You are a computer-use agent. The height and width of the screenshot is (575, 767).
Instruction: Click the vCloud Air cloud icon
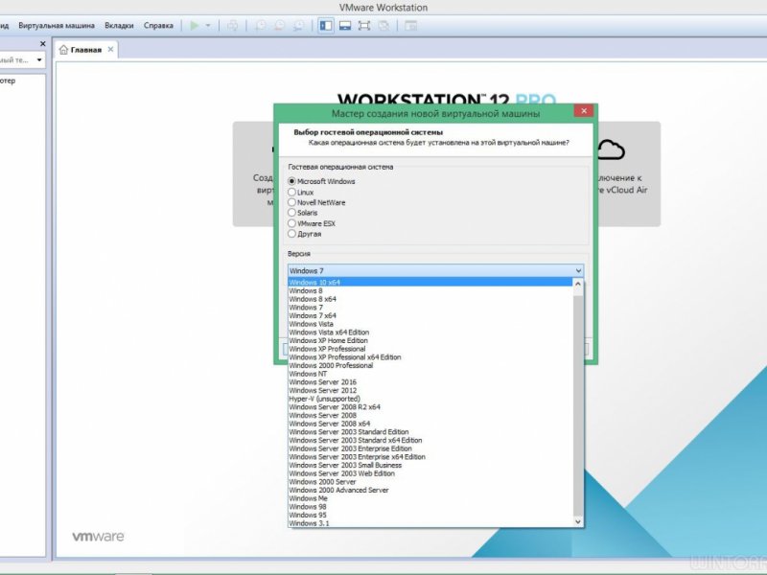tap(611, 149)
